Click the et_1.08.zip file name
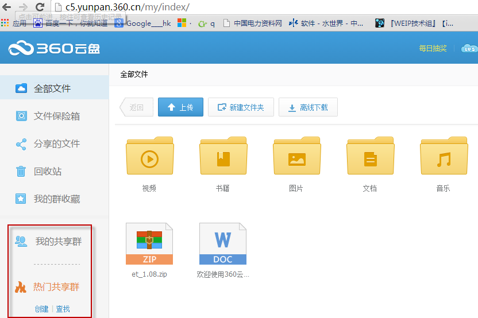Screen dimensions: 478x318 coord(149,274)
